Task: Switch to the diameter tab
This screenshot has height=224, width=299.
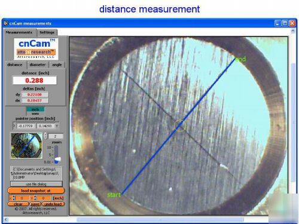Action: 37,65
